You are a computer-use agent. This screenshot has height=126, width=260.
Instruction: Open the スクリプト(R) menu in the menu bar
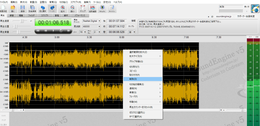click(76, 2)
